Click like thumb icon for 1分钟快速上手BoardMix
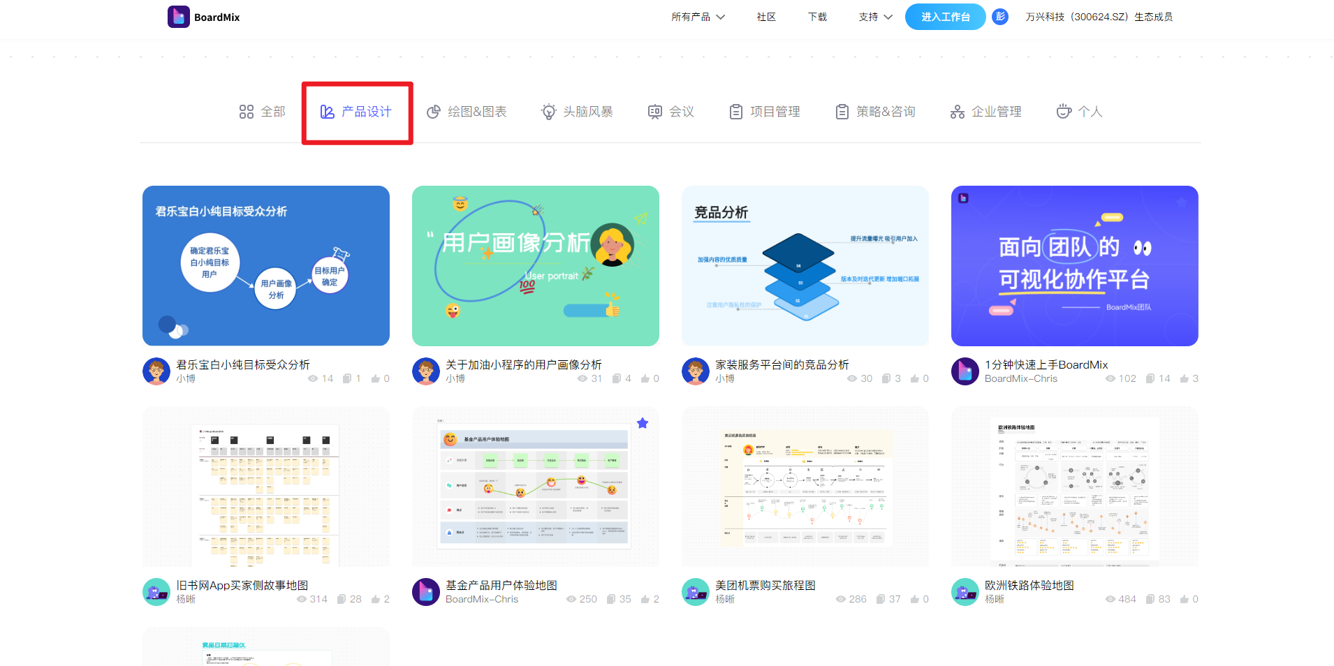The width and height of the screenshot is (1334, 666). [x=1185, y=378]
